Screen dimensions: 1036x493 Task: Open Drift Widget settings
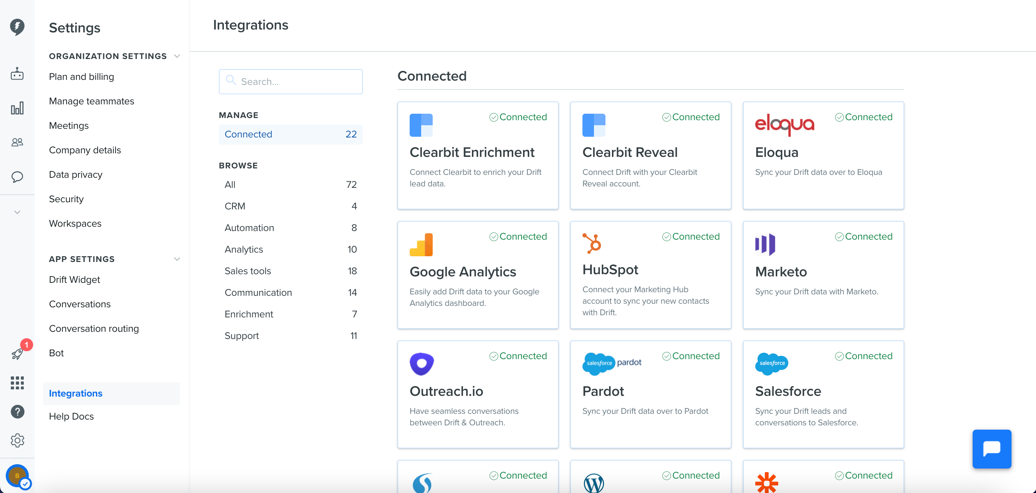(75, 280)
